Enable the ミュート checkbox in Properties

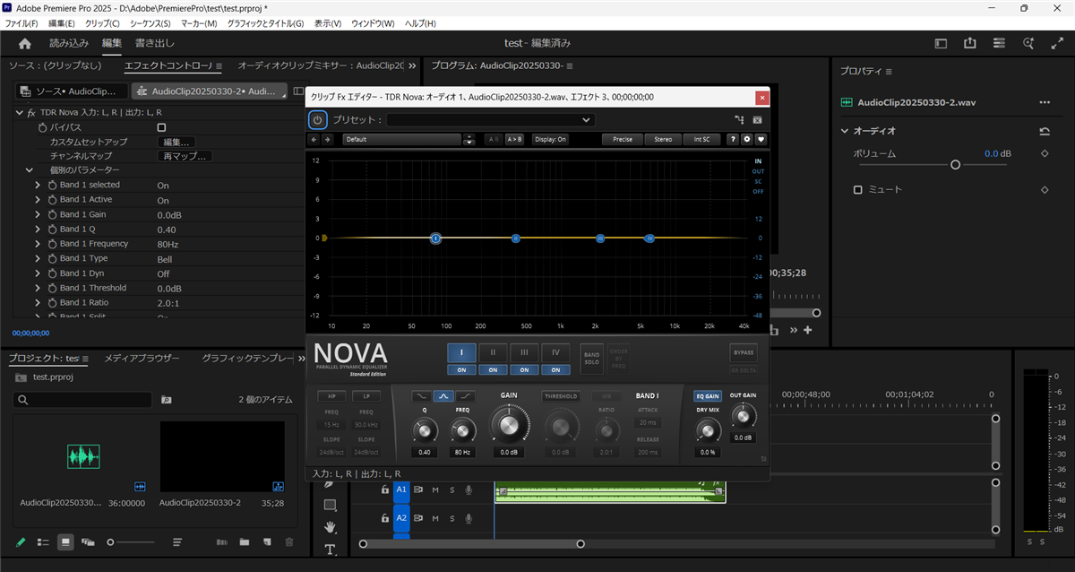[x=857, y=190]
